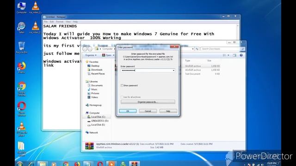Click the Size column header
Viewport: 296px width, 166px height.
click(209, 60)
